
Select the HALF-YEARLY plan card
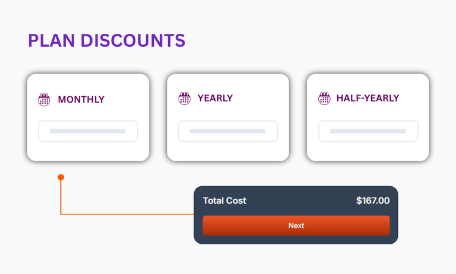[368, 117]
